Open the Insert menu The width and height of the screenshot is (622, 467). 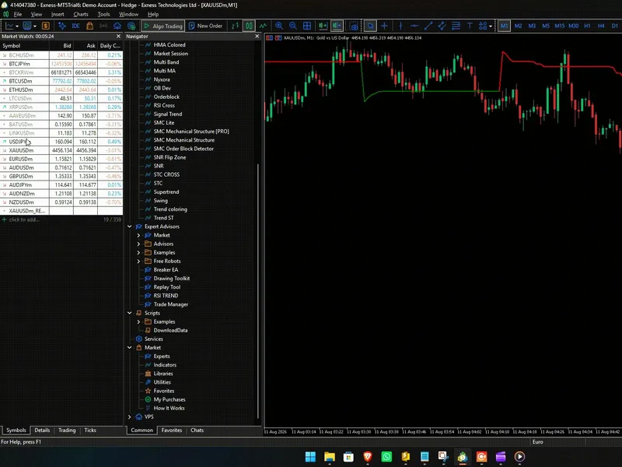click(58, 14)
